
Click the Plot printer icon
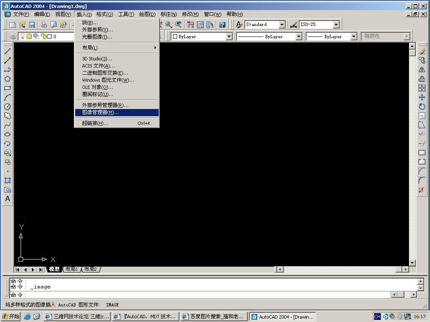pos(44,25)
